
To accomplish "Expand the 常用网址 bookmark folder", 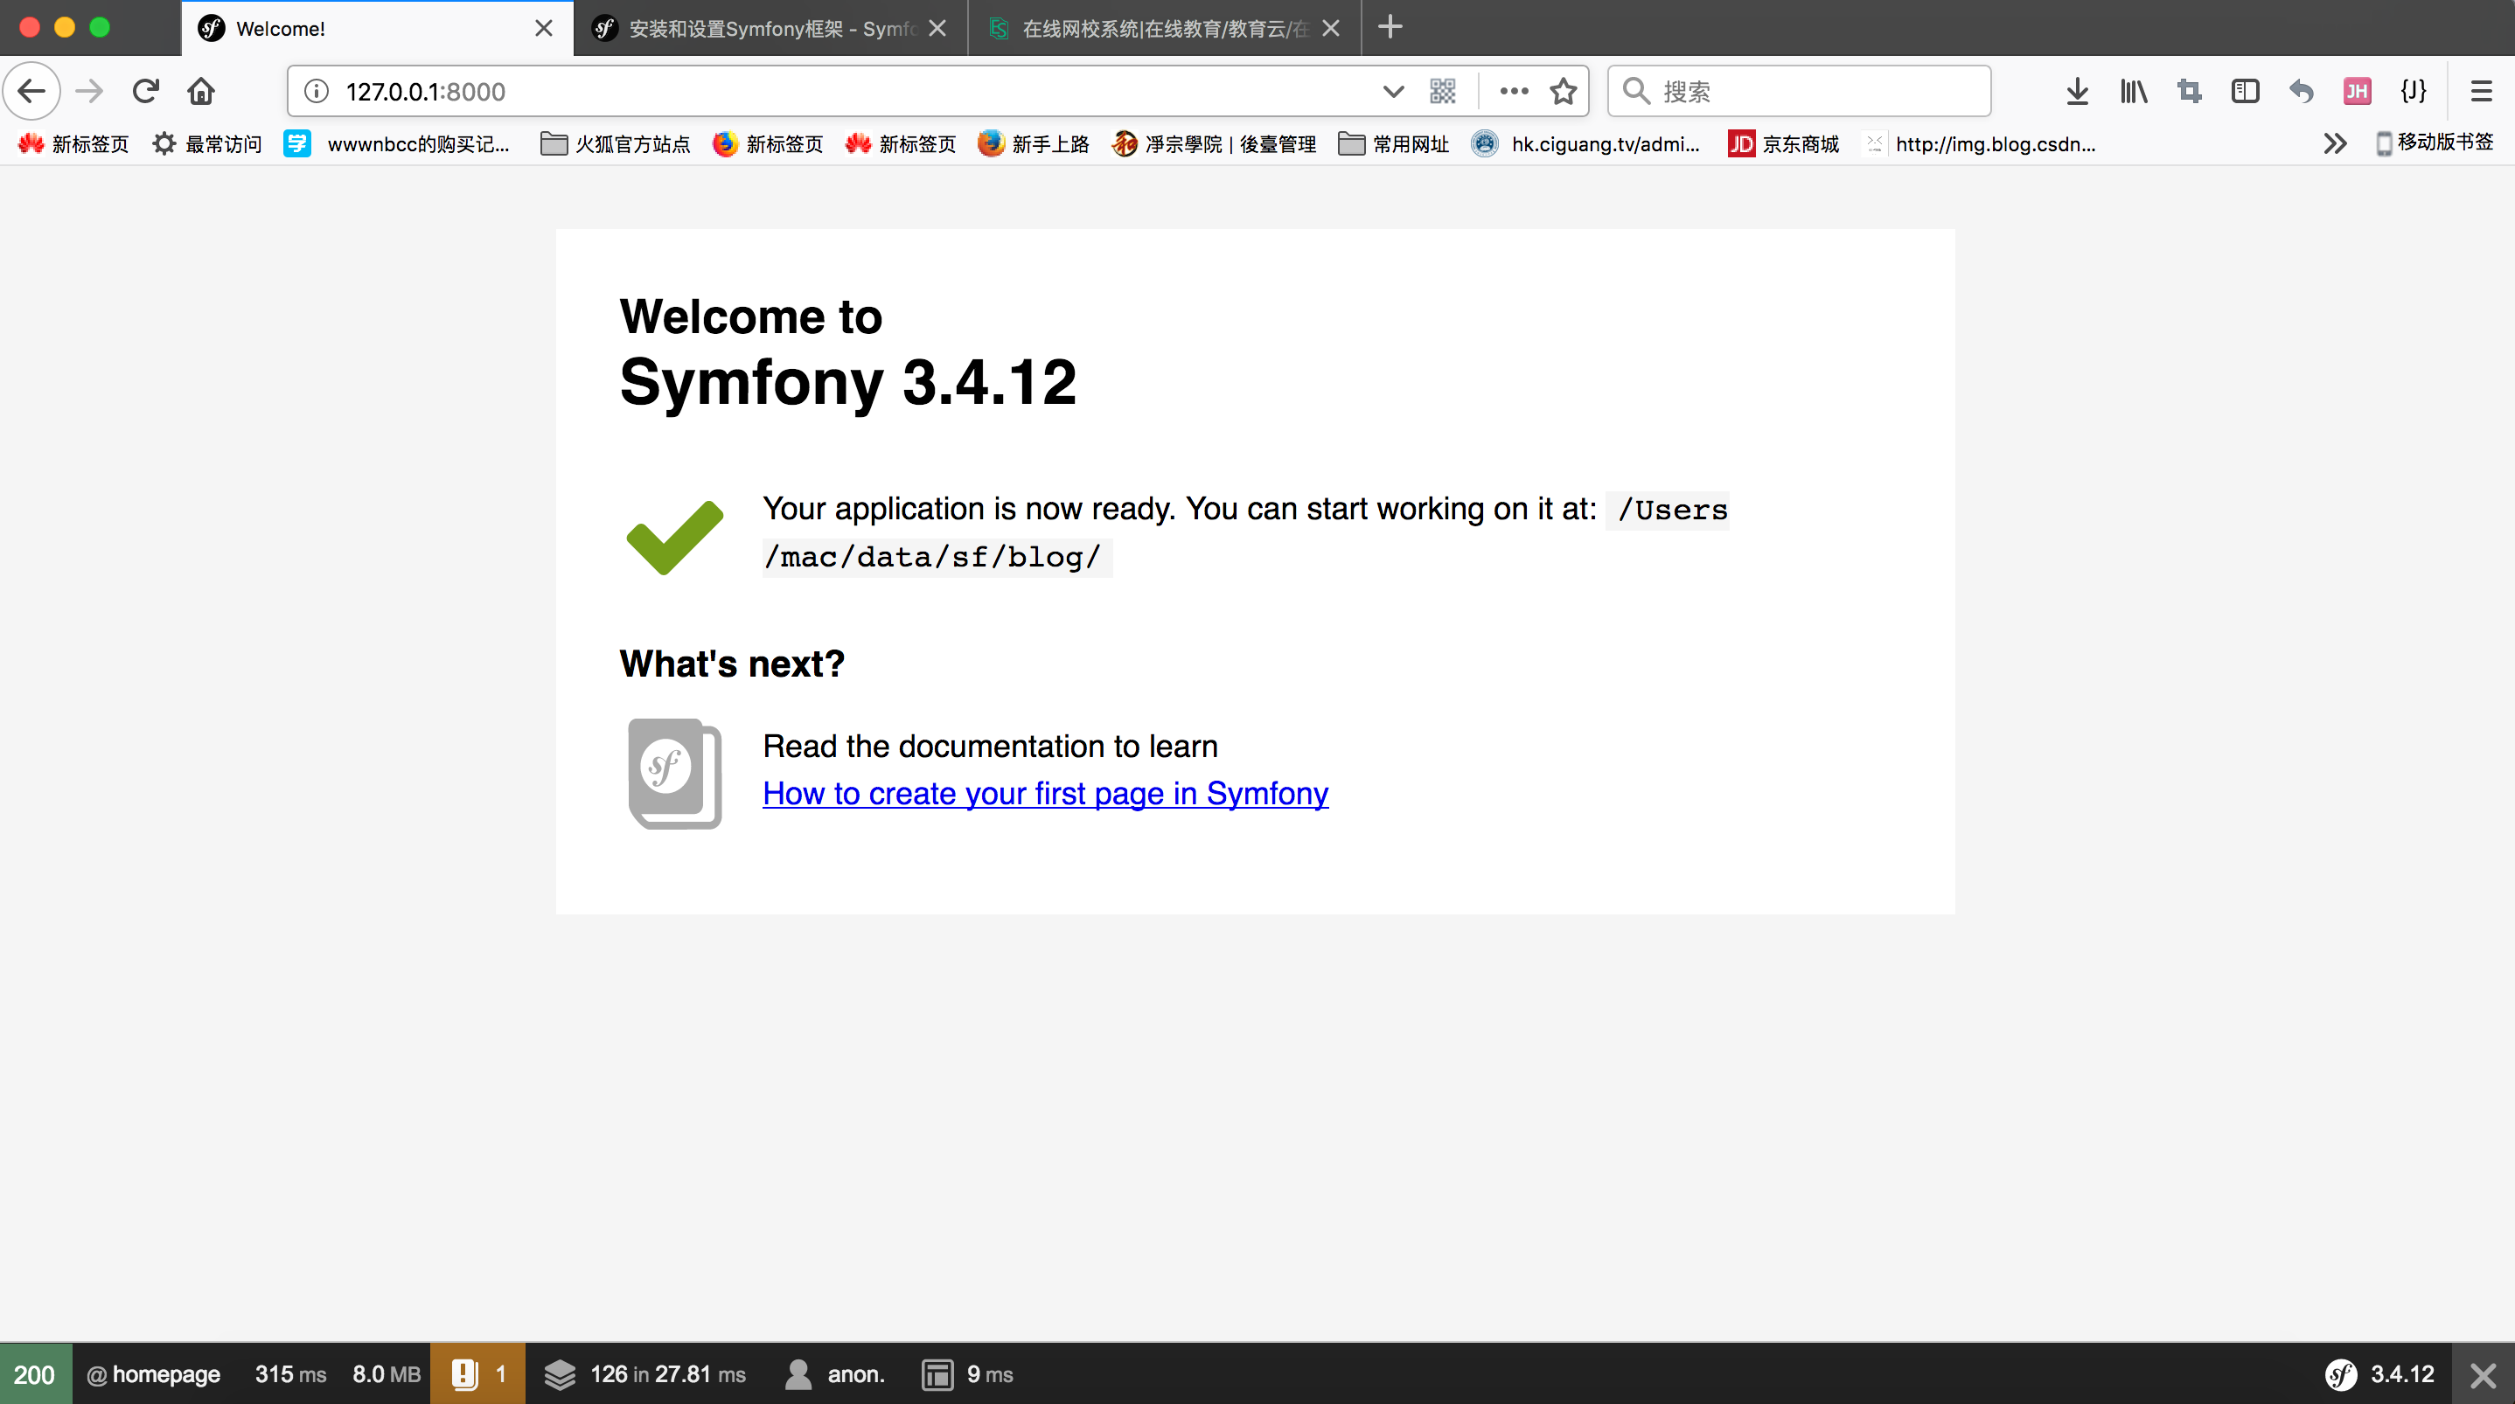I will [x=1393, y=144].
